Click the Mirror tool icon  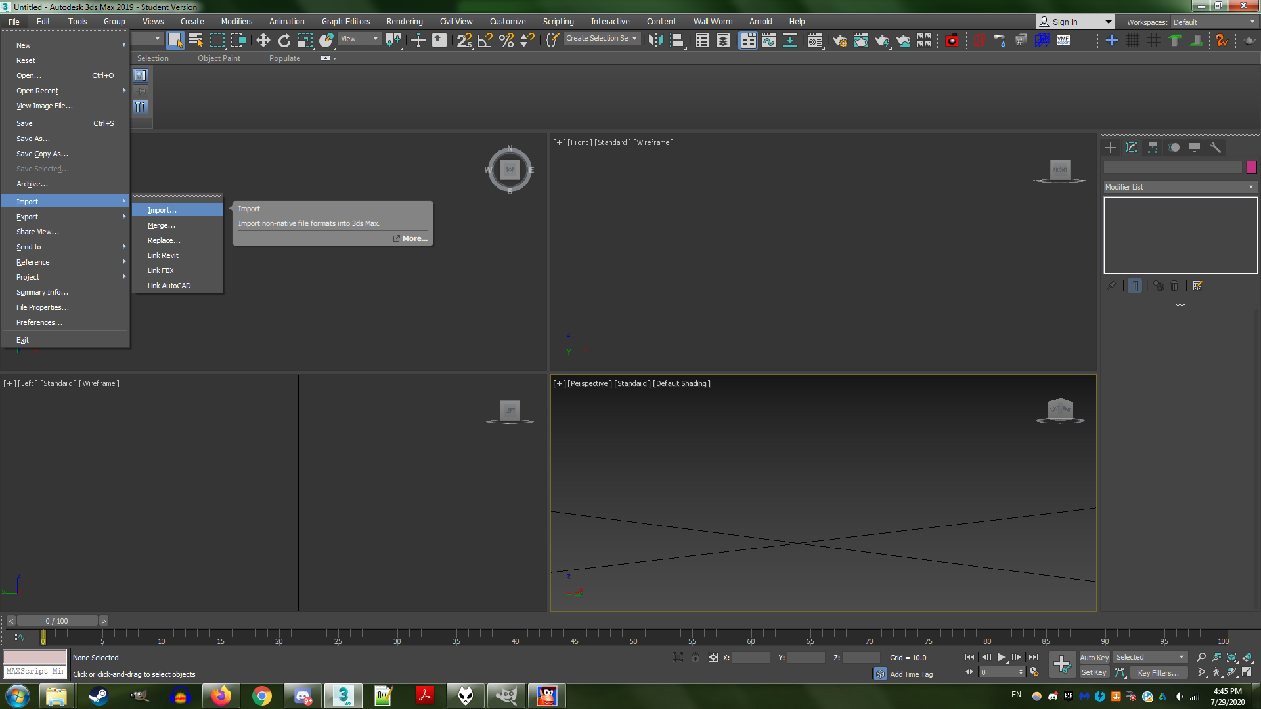[655, 40]
